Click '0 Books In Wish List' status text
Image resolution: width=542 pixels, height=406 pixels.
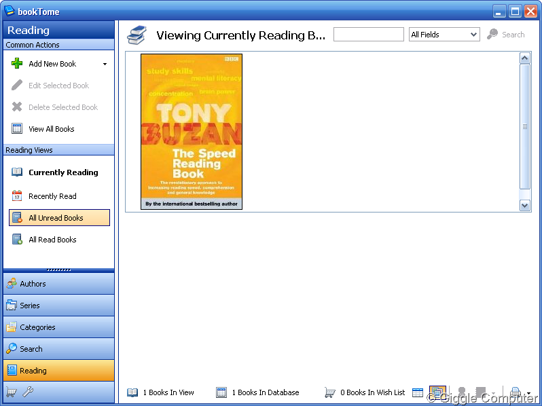point(373,392)
